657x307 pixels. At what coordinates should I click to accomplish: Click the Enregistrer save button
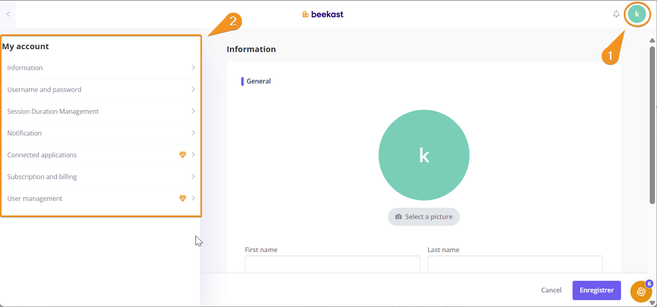pyautogui.click(x=596, y=290)
